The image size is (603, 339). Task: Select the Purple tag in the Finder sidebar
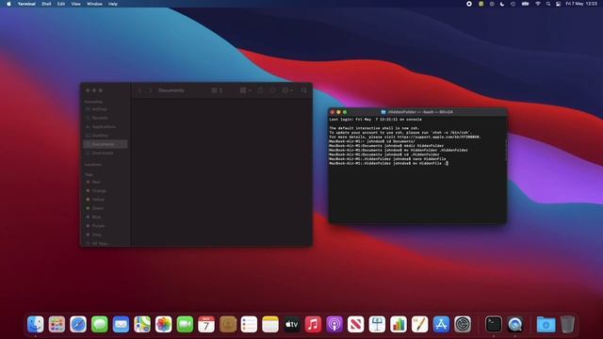coord(106,226)
